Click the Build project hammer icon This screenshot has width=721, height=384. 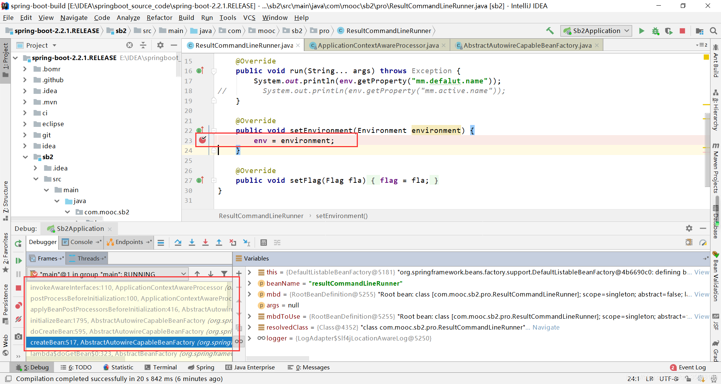click(550, 31)
